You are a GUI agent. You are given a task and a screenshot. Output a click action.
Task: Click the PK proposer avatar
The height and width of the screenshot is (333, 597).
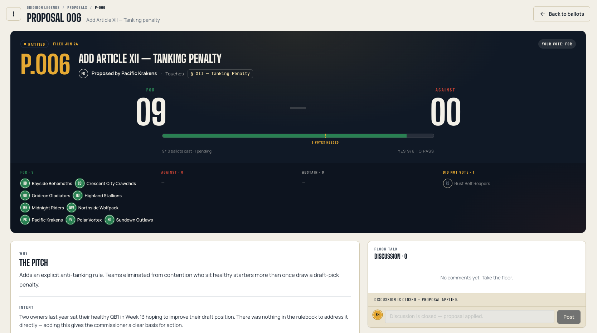[x=83, y=74]
